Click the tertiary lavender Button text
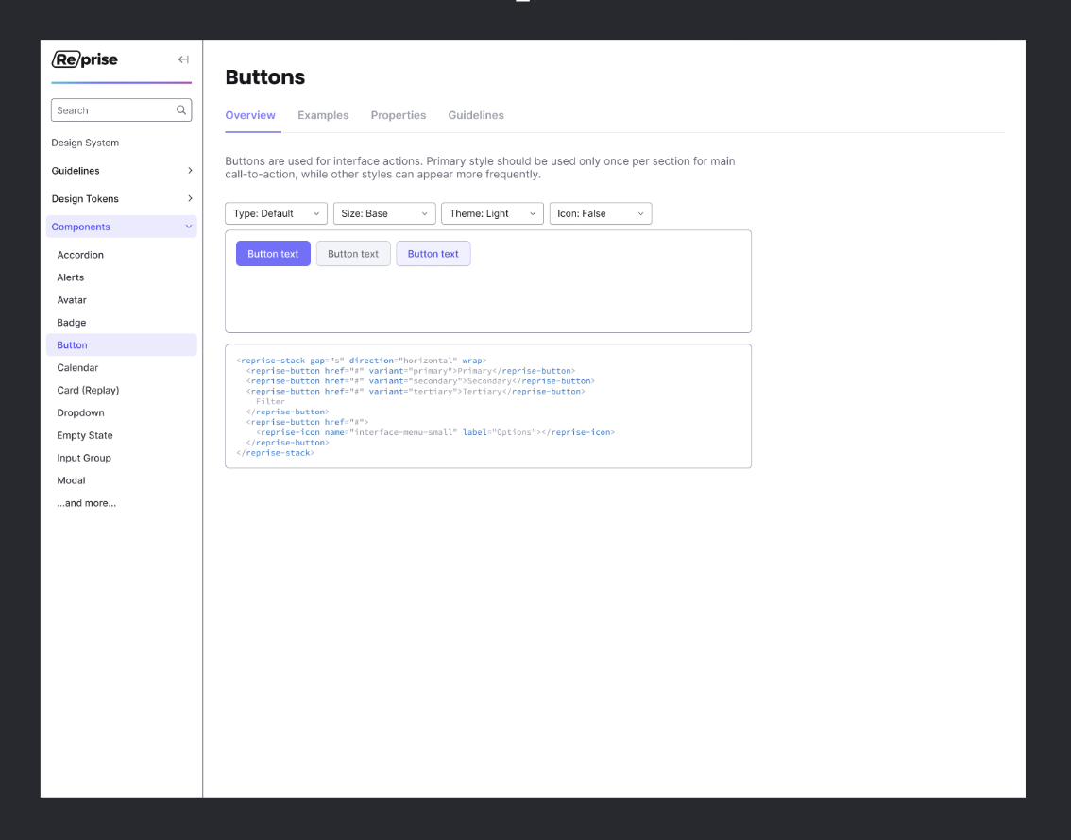Viewport: 1071px width, 840px height. tap(433, 253)
